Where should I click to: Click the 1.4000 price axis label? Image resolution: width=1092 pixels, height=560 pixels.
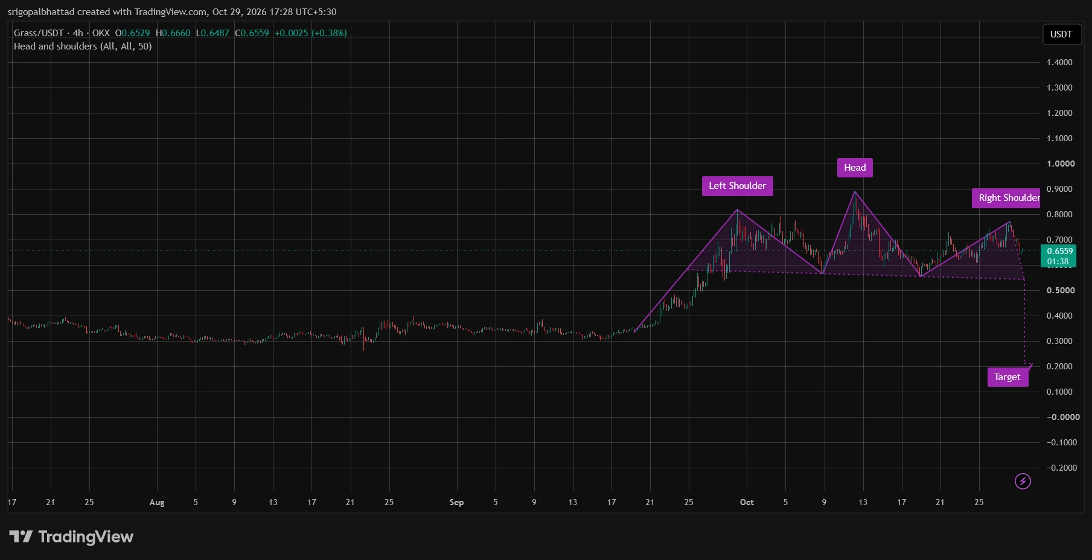1059,62
